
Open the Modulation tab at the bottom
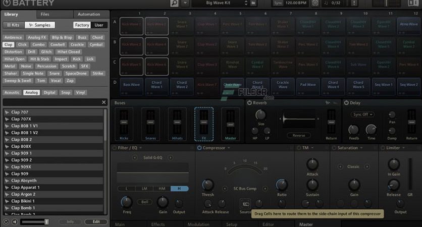pyautogui.click(x=198, y=224)
